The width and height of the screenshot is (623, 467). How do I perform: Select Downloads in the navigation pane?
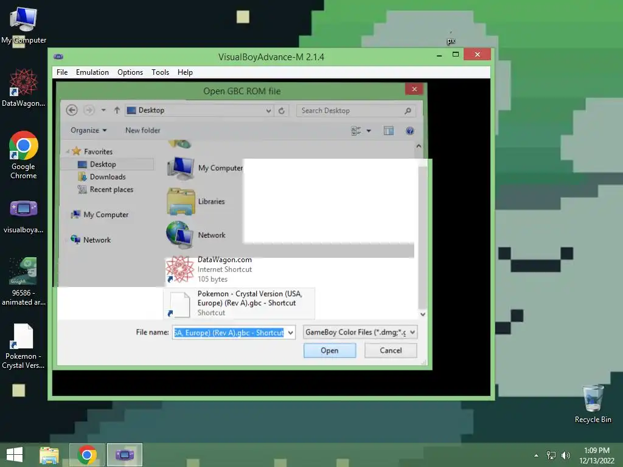point(107,177)
